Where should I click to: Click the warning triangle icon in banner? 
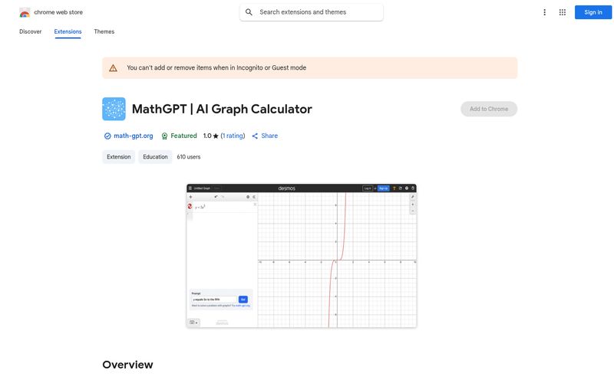113,68
